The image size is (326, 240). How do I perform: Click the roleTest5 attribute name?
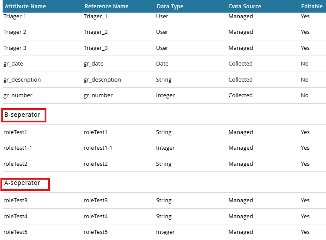coord(15,232)
